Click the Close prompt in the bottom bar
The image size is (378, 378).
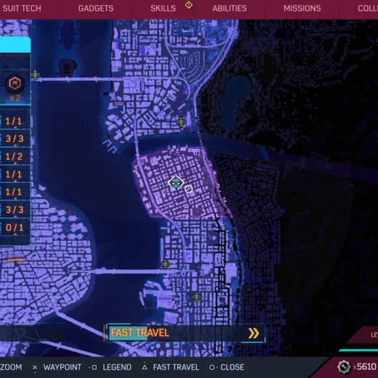click(227, 367)
